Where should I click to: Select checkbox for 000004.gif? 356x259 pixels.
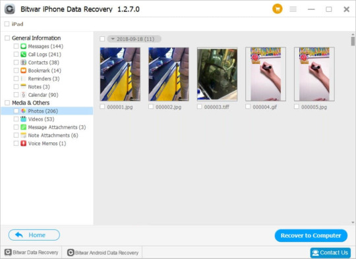coord(248,107)
